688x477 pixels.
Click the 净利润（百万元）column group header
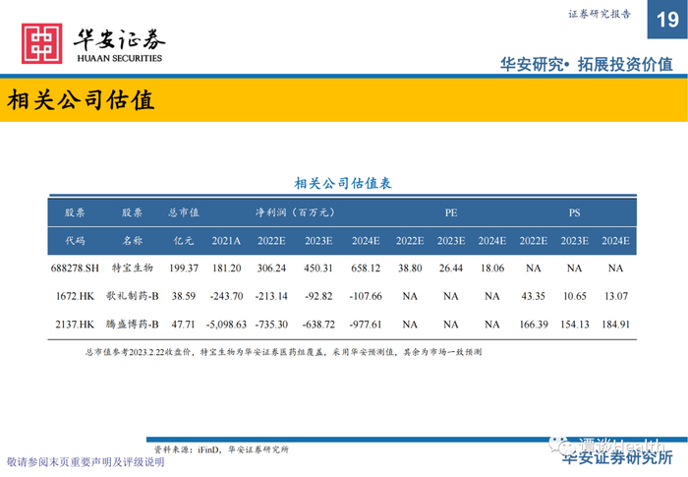[x=295, y=212]
